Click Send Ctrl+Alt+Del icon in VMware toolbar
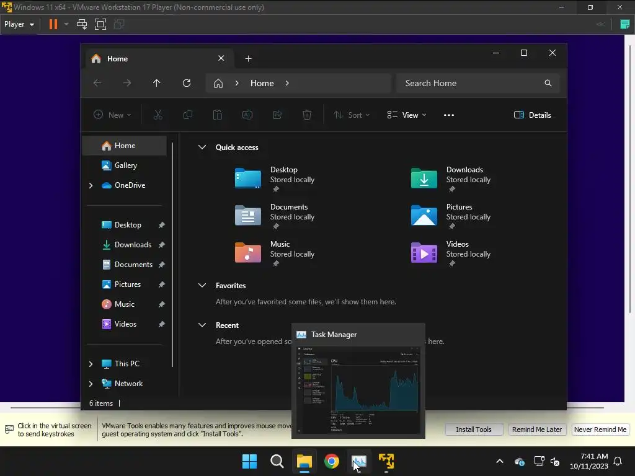 coord(82,24)
